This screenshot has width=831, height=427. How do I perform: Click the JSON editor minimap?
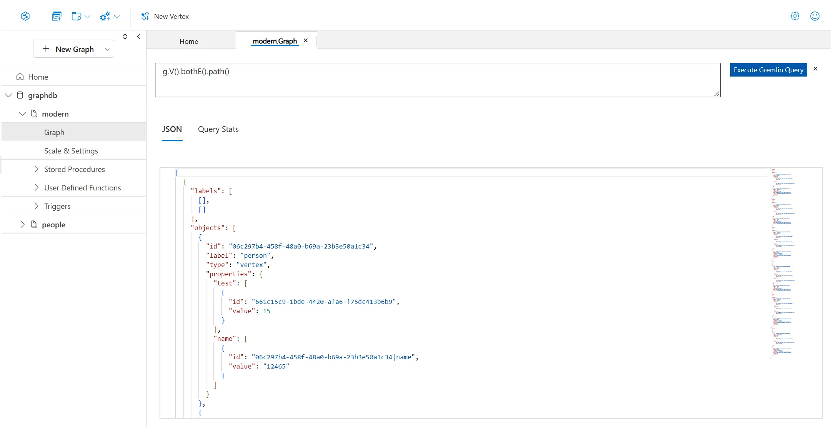[x=783, y=263]
